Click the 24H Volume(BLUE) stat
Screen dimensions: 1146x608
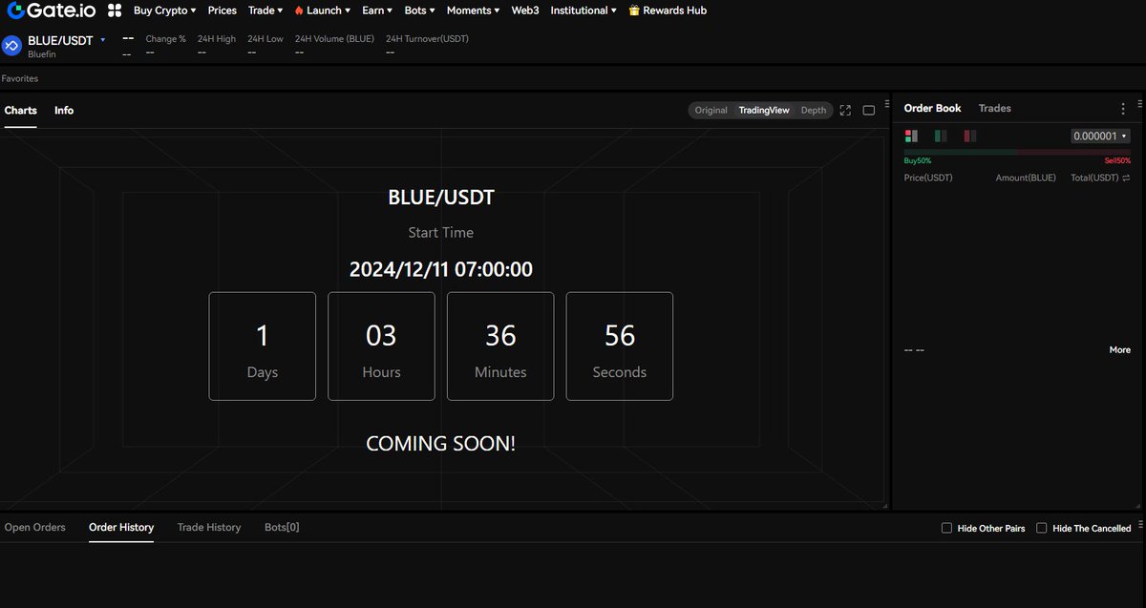[x=335, y=45]
